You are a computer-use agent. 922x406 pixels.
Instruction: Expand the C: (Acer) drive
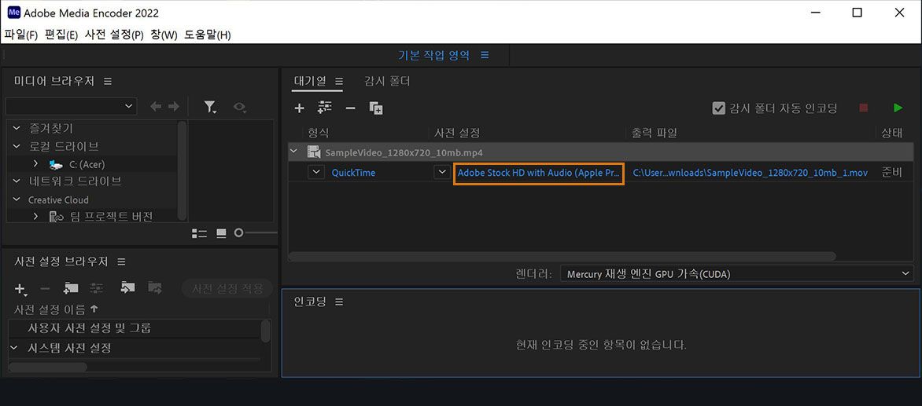click(x=35, y=163)
